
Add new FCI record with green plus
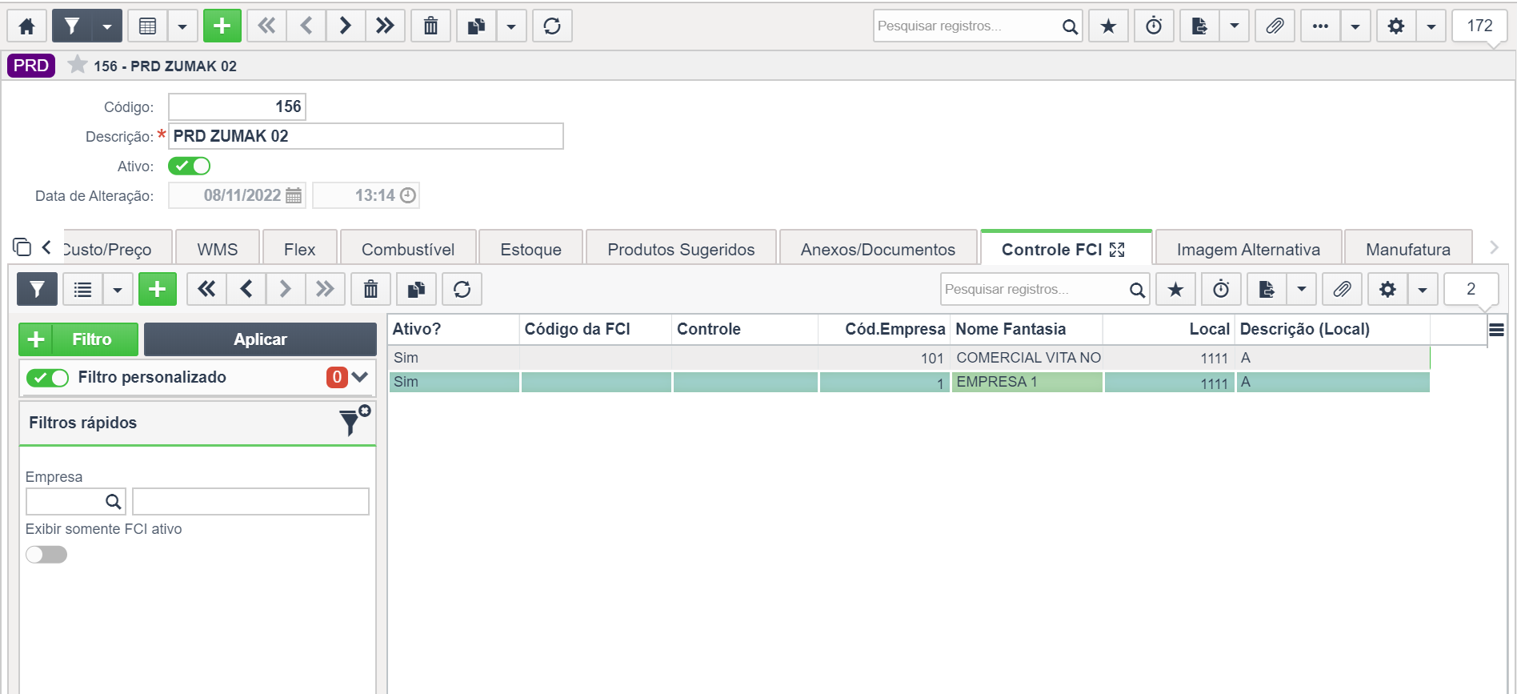coord(158,289)
